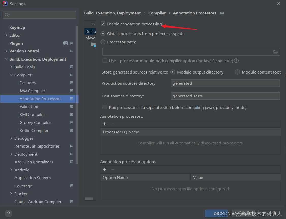The width and height of the screenshot is (286, 219).
Task: Click the settings tree vertical scrollbar
Action: (x=77, y=95)
